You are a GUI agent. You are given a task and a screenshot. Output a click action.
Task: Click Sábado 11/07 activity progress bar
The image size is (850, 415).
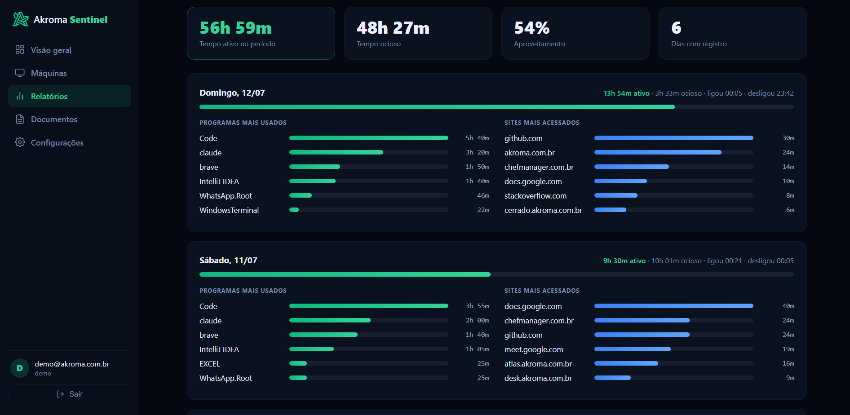tap(496, 274)
